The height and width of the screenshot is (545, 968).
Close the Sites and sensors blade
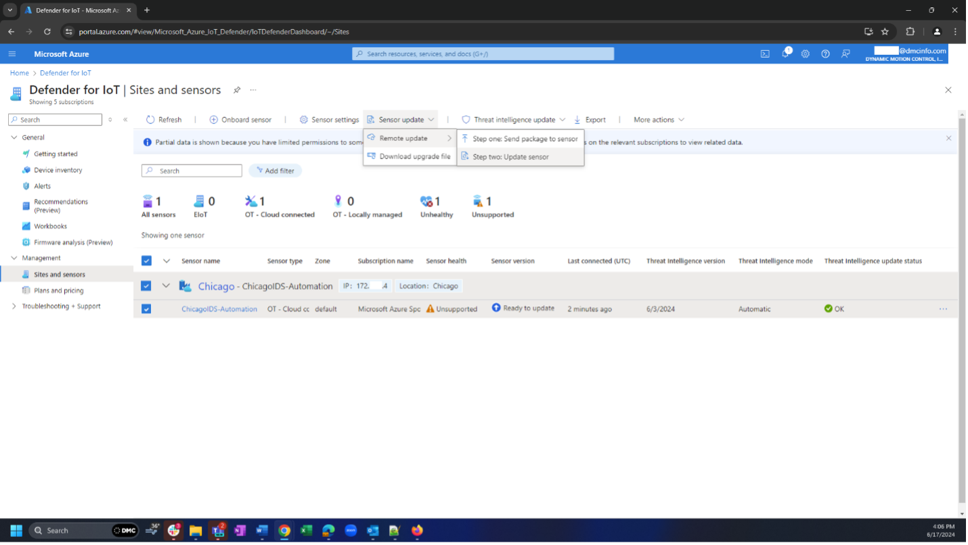coord(948,90)
